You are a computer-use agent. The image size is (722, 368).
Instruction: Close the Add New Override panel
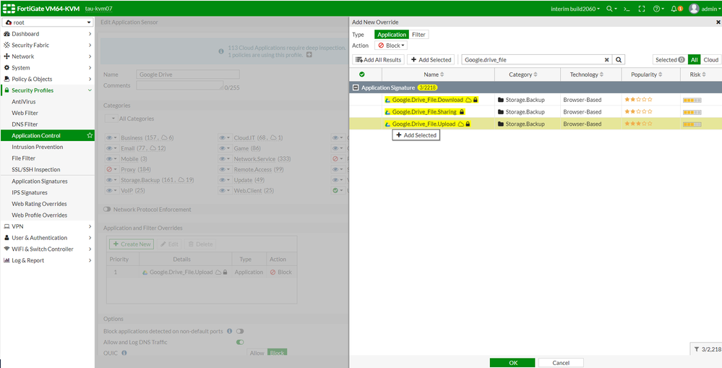[x=718, y=22]
